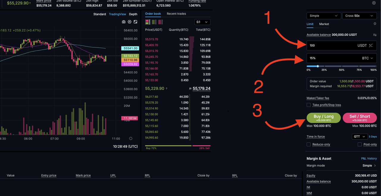
Task: Select the Recent trades tab
Action: (x=177, y=14)
